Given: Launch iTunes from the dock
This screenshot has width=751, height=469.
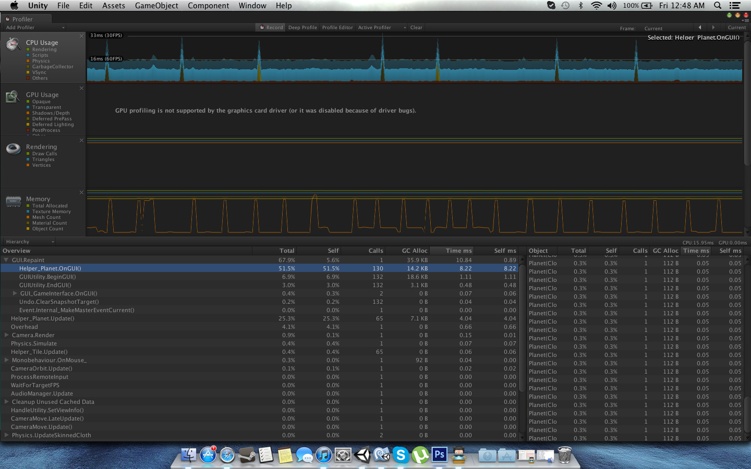Looking at the screenshot, I should pyautogui.click(x=323, y=455).
